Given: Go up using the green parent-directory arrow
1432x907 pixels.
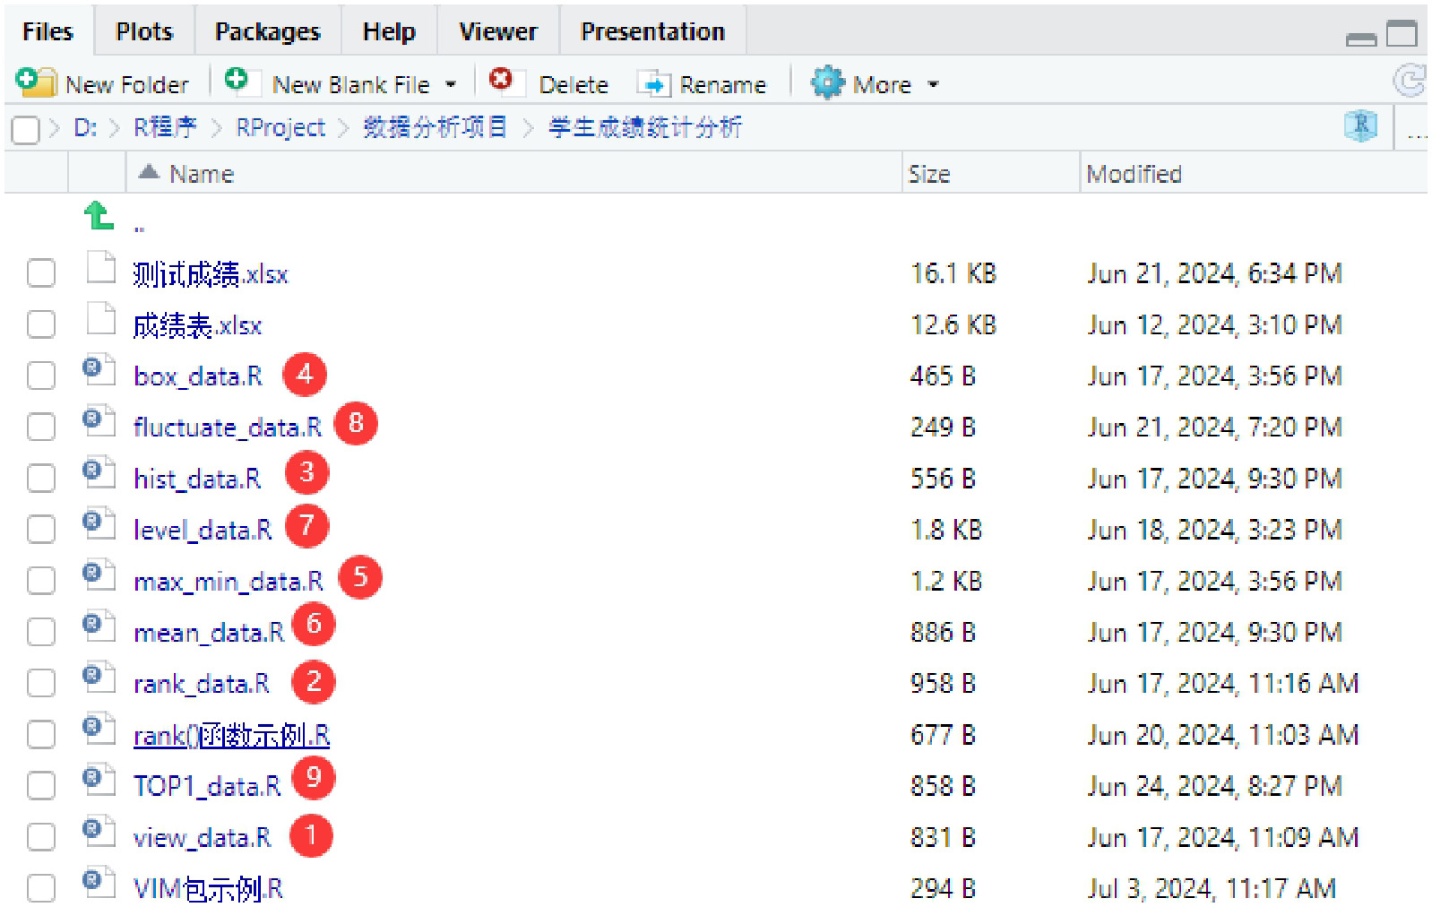Looking at the screenshot, I should click(x=99, y=217).
